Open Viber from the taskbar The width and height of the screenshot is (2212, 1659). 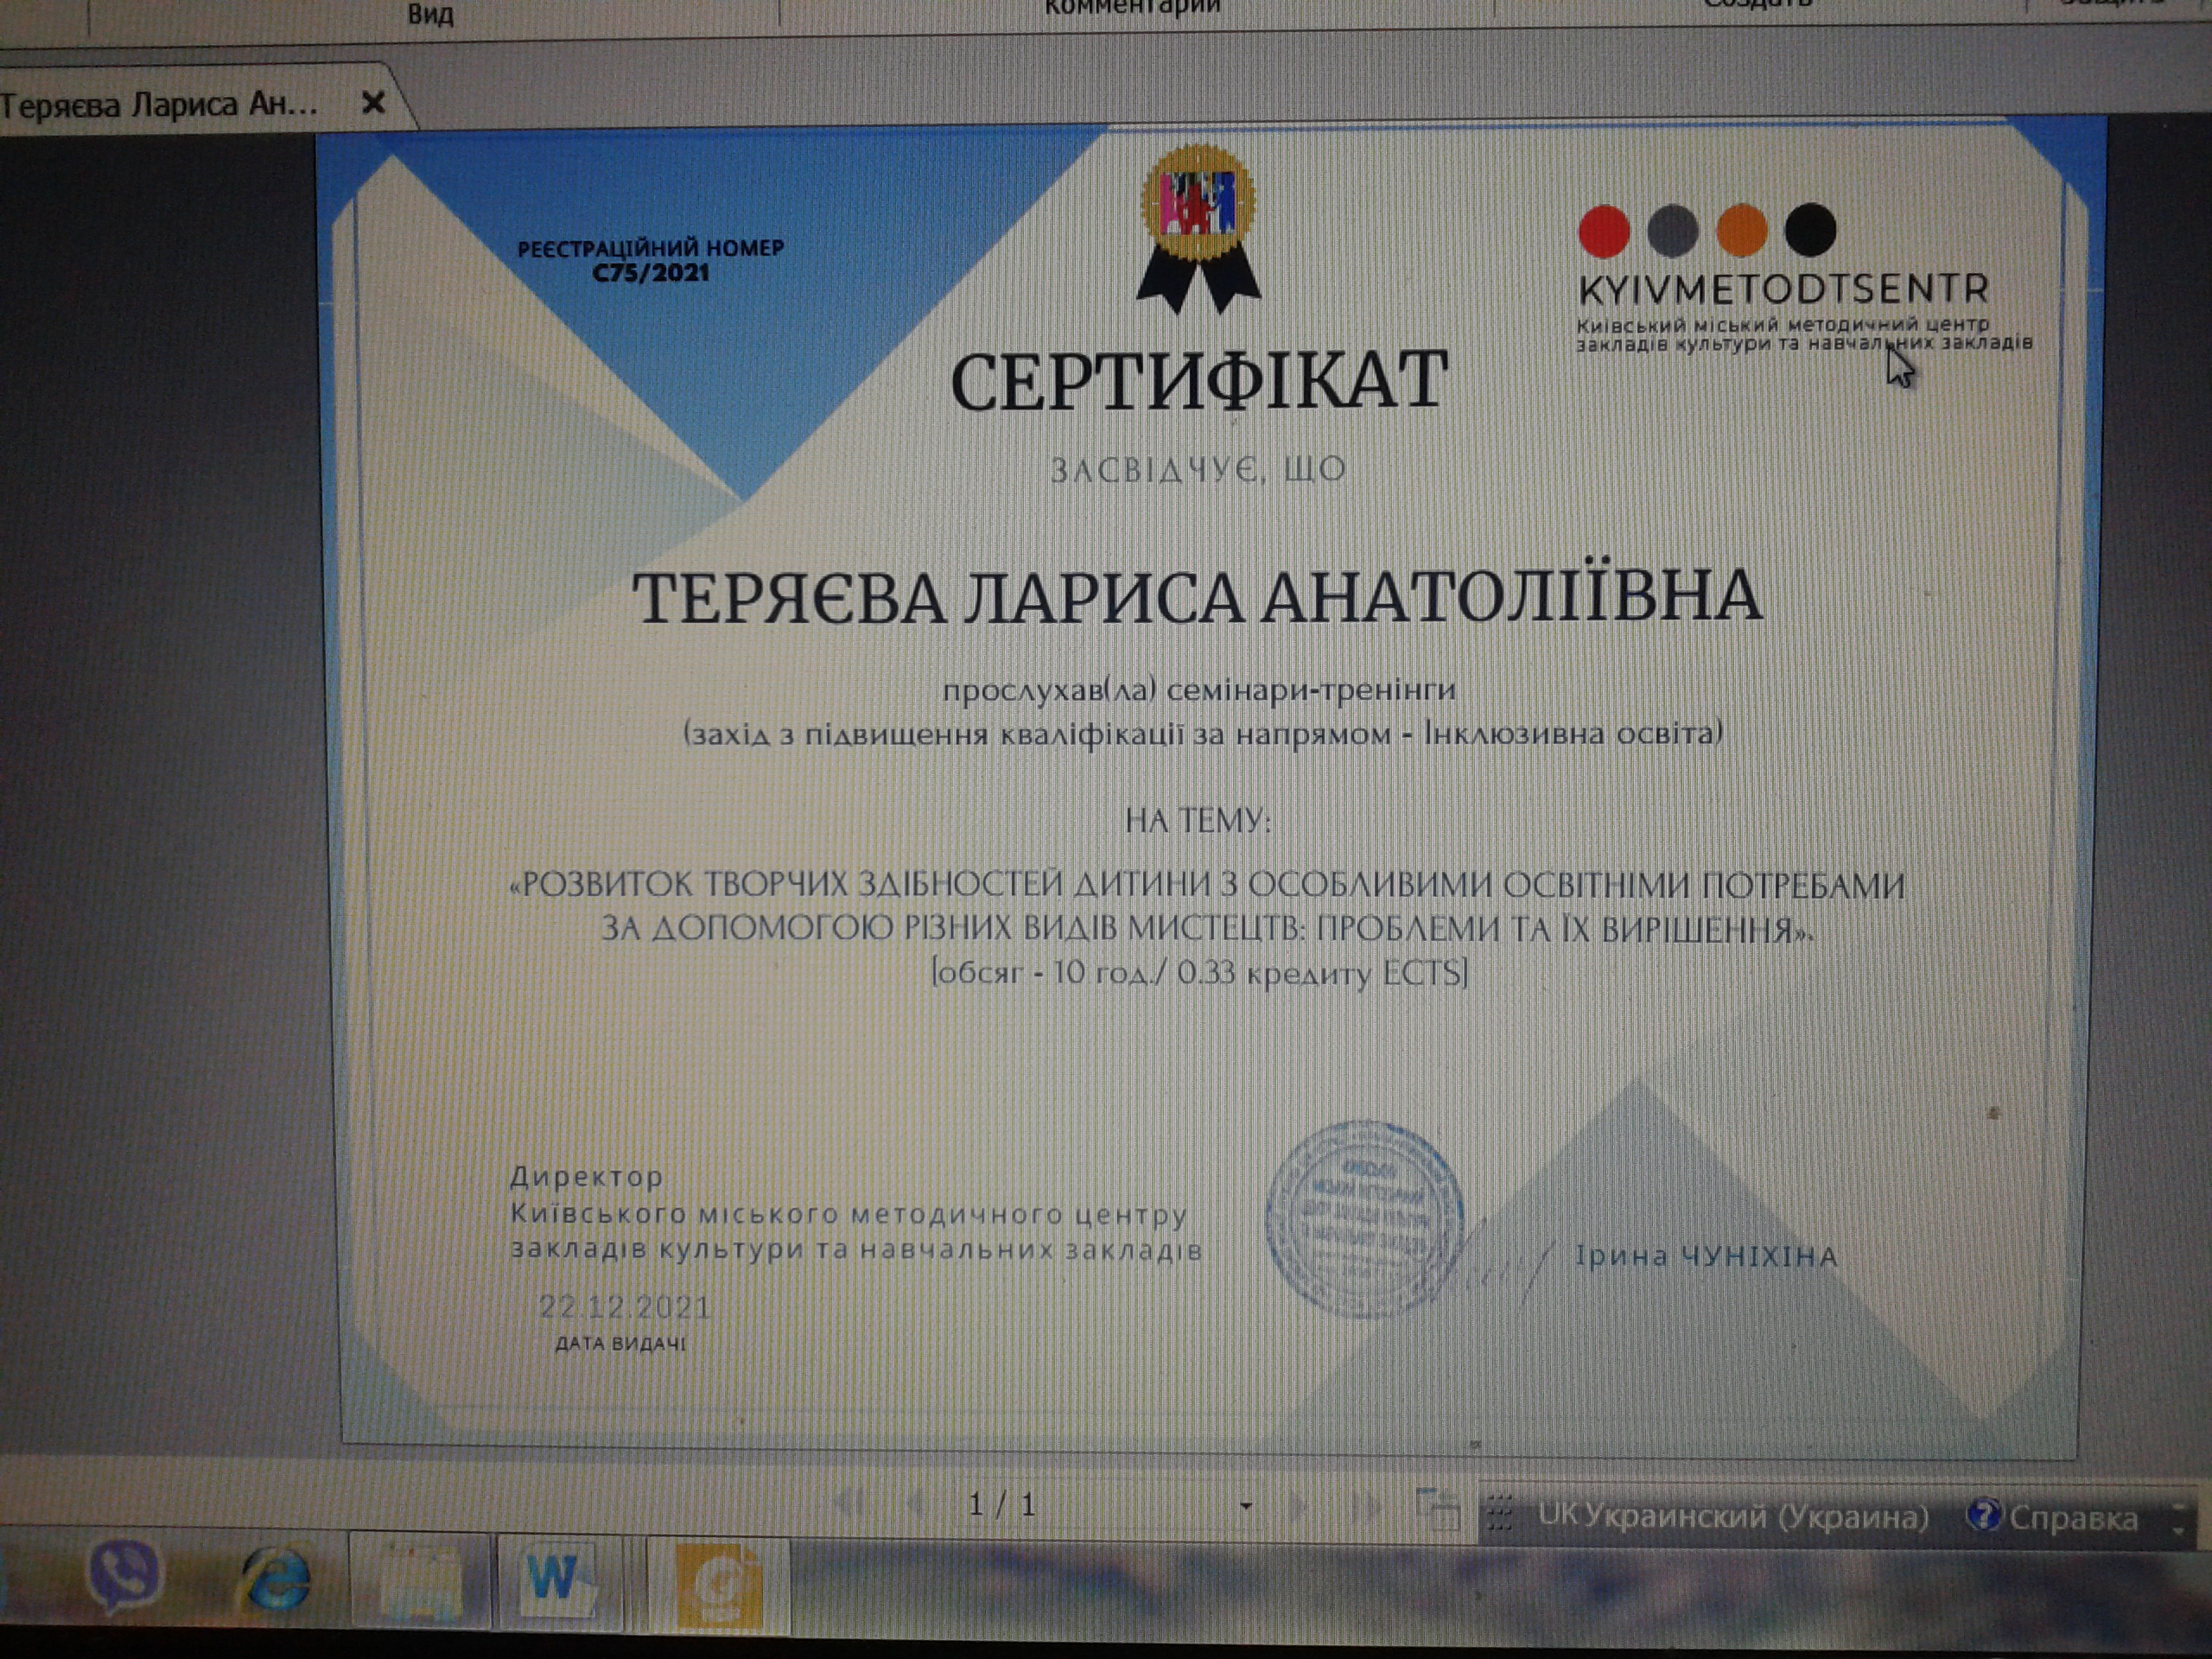click(x=124, y=1575)
